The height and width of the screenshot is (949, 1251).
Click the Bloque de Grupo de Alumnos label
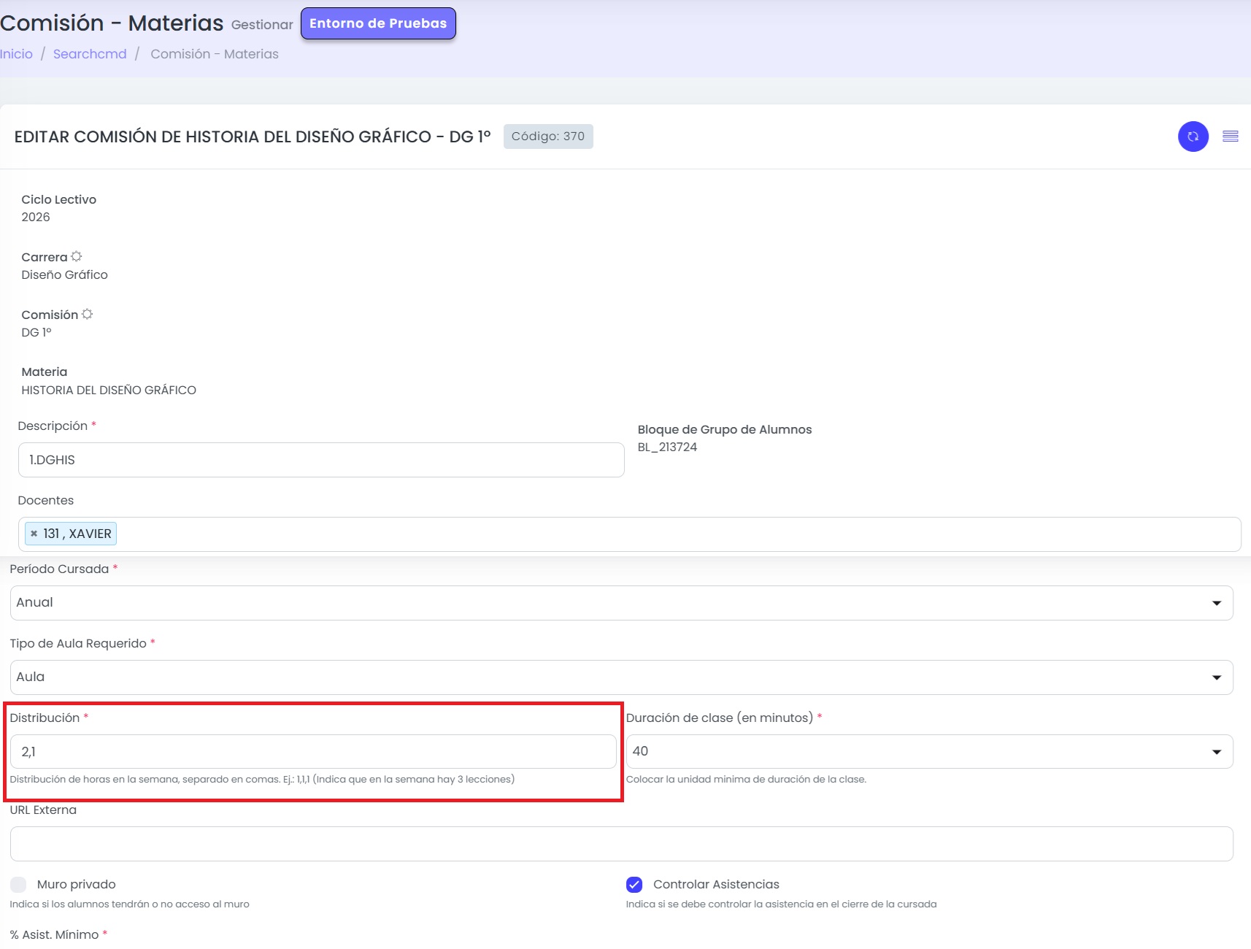[x=725, y=429]
